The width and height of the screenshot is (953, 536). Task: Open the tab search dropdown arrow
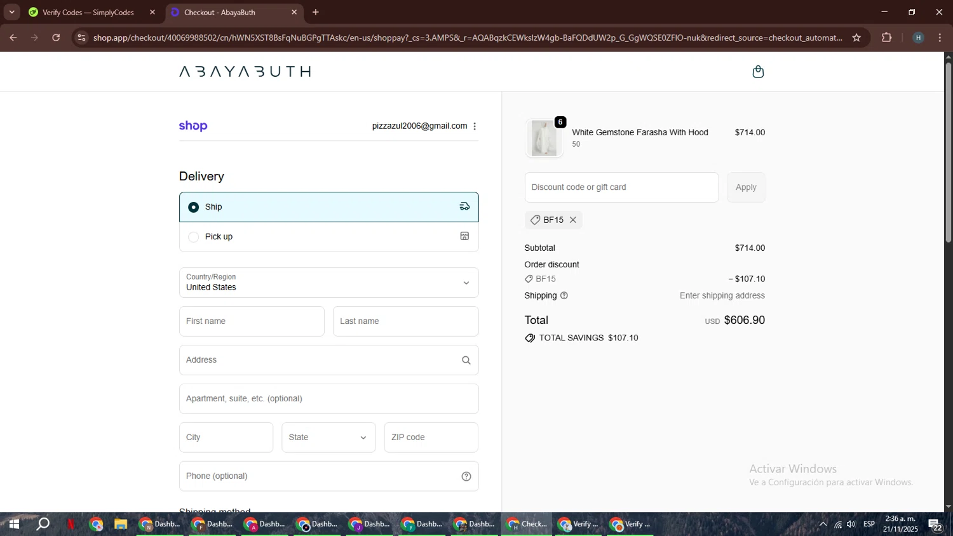coord(11,12)
